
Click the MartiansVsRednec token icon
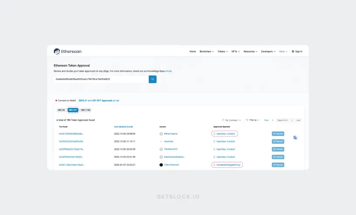click(161, 157)
